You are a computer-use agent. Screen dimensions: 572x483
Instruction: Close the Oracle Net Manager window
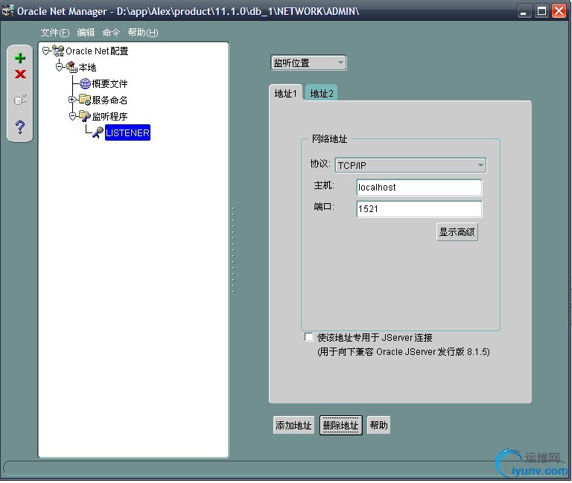[559, 11]
